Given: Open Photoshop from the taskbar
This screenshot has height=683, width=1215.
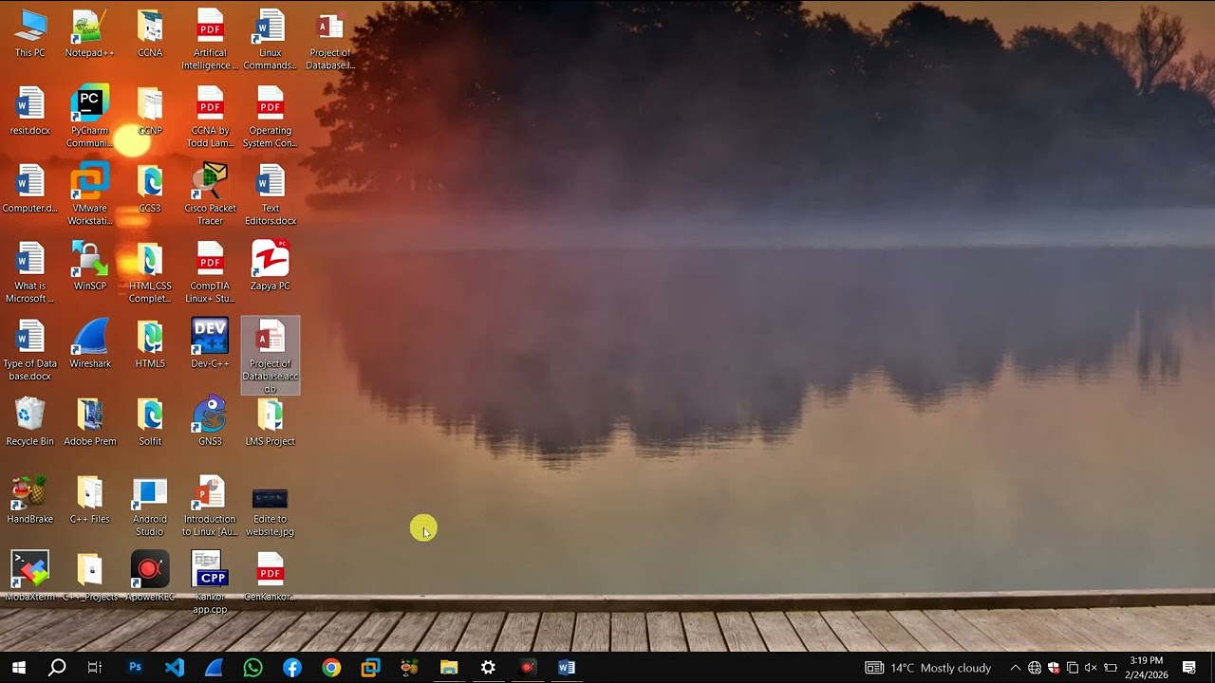Looking at the screenshot, I should click(x=135, y=668).
